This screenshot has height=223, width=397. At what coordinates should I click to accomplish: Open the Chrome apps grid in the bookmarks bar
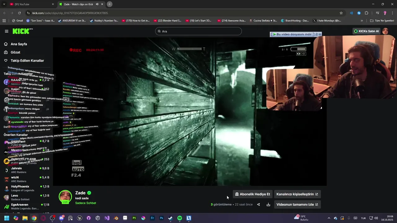(x=4, y=21)
